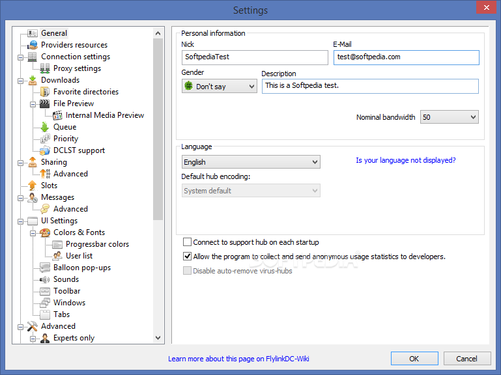
Task: Click the tree scrollbar down arrow
Action: 158,338
